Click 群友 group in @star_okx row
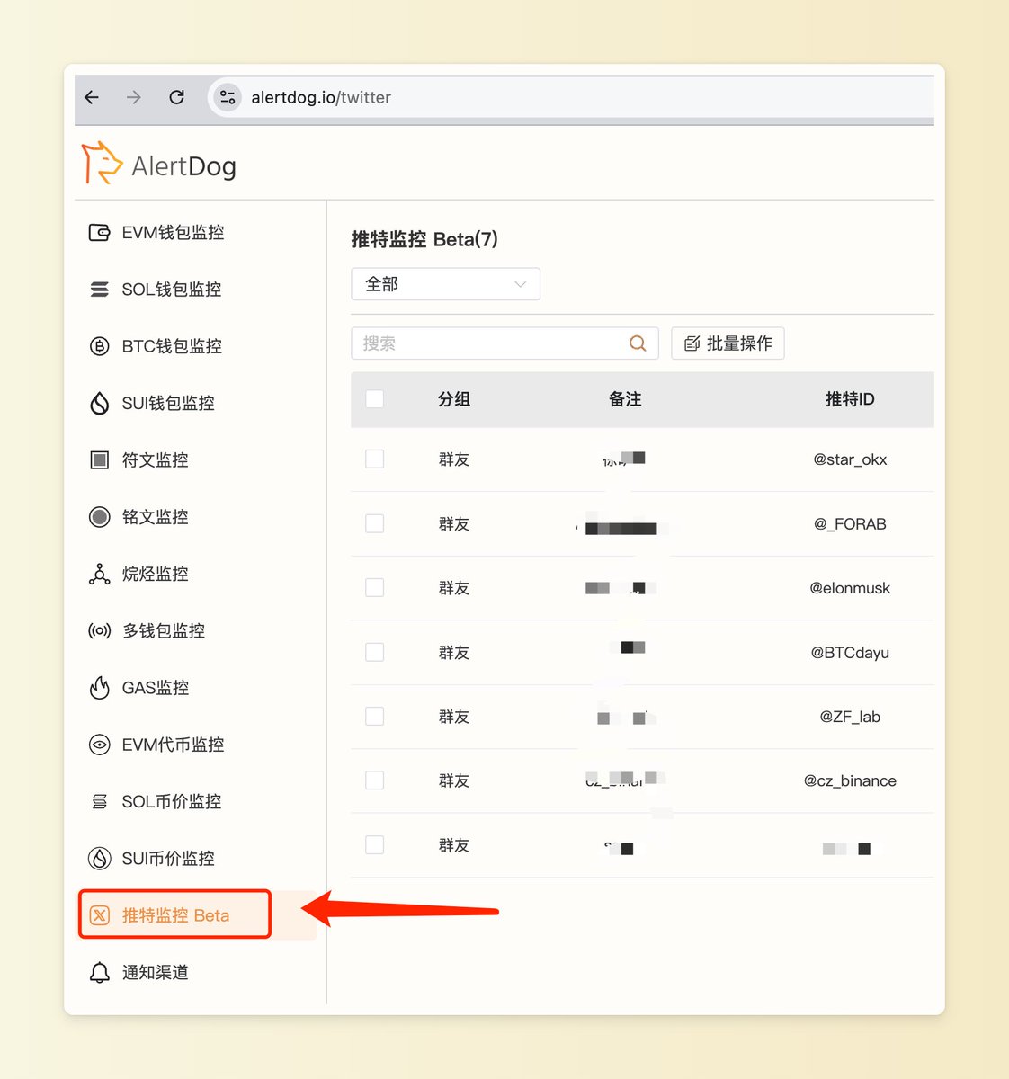This screenshot has width=1009, height=1079. pyautogui.click(x=454, y=459)
